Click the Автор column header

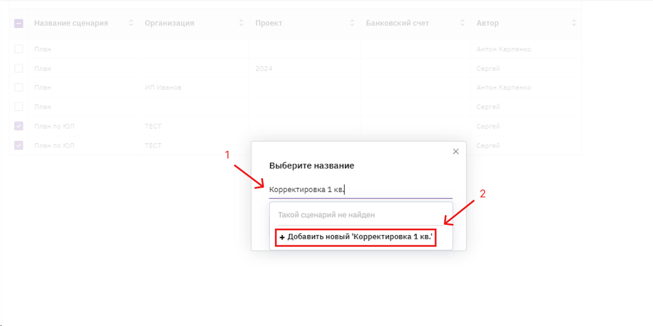point(487,23)
